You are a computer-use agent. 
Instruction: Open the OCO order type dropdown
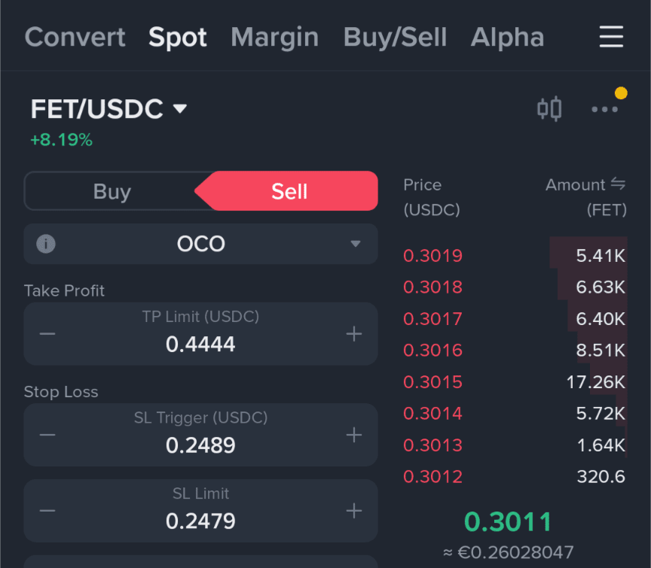[201, 244]
